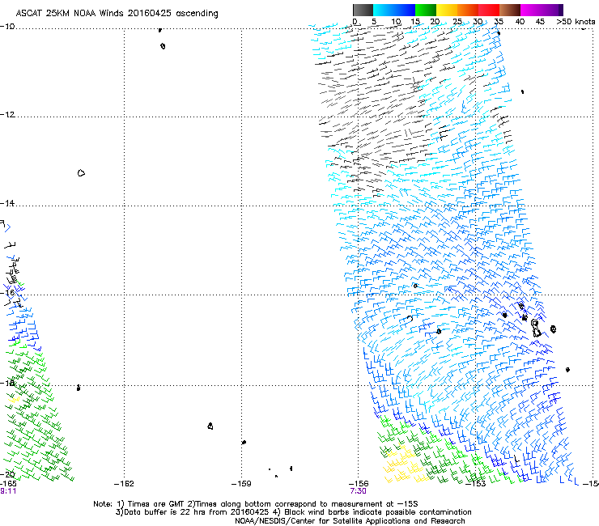
Task: Click the NOAA/NESDIS credit line
Action: tap(350, 521)
